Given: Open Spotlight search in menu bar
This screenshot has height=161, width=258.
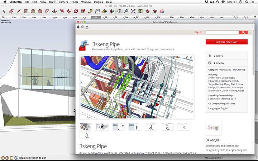Looking at the screenshot, I should tap(246, 2).
